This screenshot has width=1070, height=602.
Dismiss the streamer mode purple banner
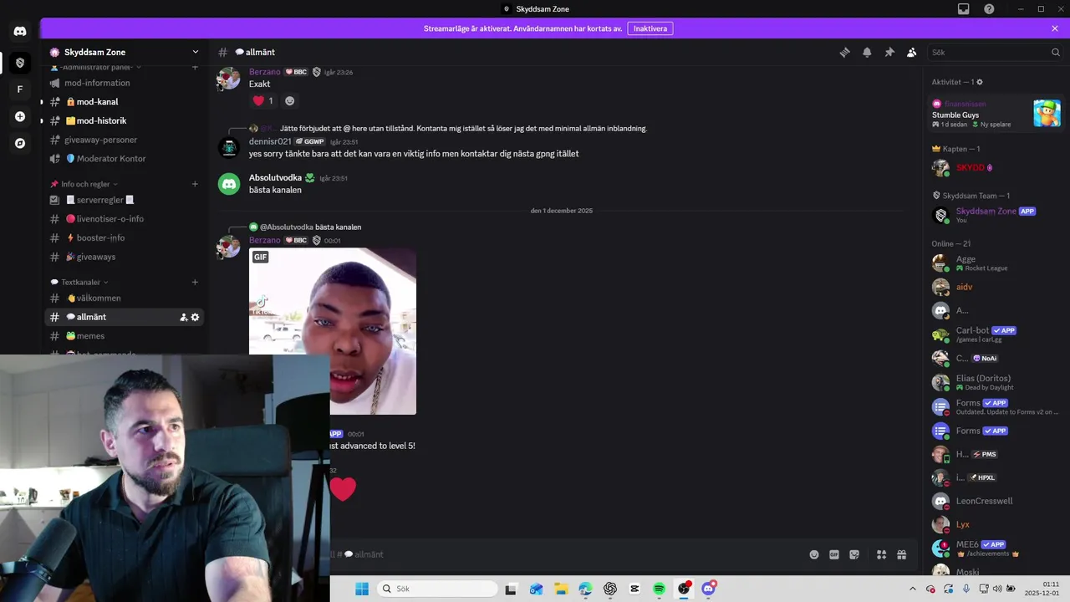tap(1055, 28)
